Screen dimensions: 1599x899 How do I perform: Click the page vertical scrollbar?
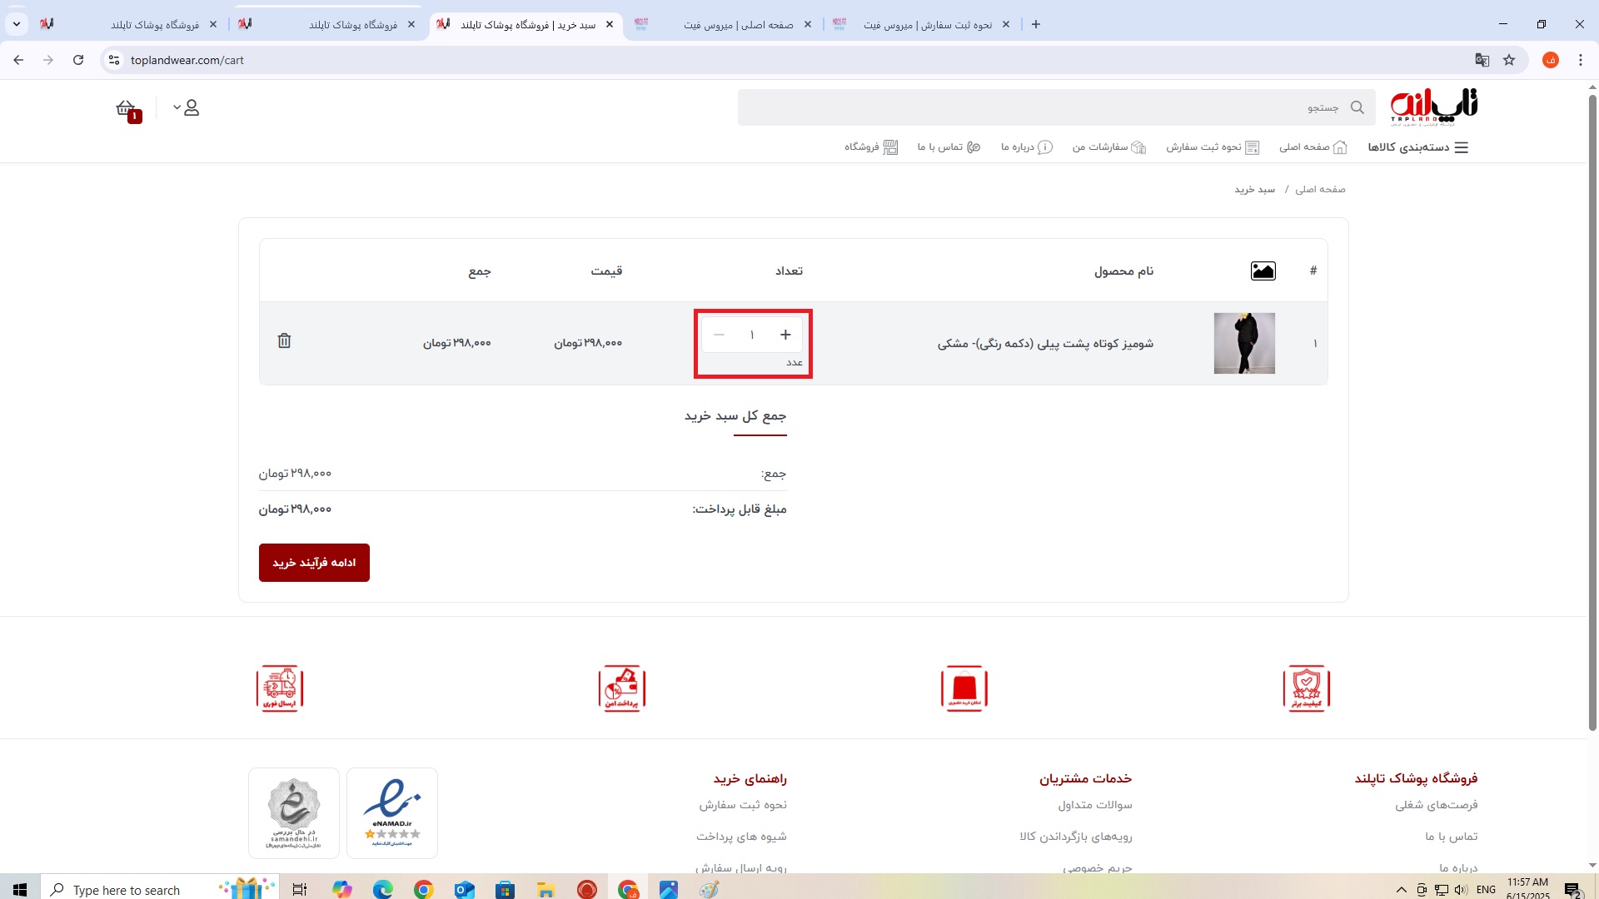1592,412
